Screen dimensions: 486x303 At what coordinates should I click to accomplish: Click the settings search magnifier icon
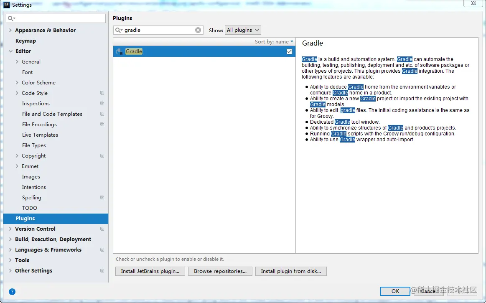(x=11, y=18)
